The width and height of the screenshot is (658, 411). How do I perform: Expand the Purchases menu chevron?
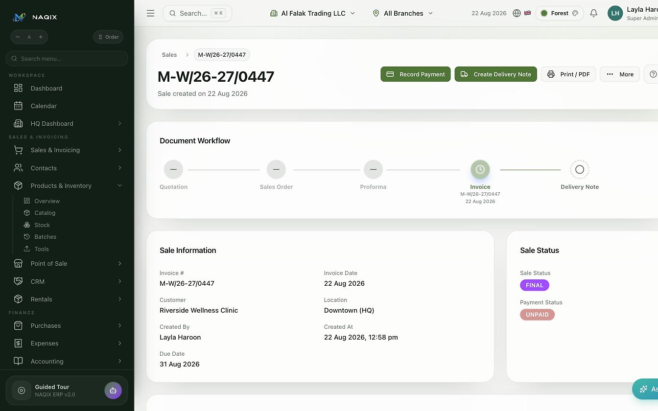120,325
